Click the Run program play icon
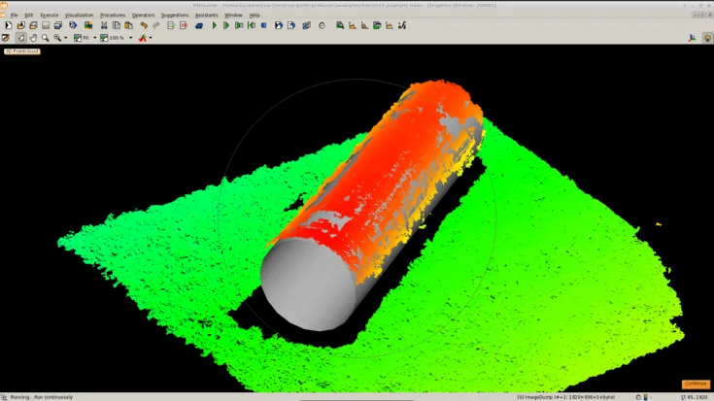Screen dimensions: 714x401 coord(215,25)
